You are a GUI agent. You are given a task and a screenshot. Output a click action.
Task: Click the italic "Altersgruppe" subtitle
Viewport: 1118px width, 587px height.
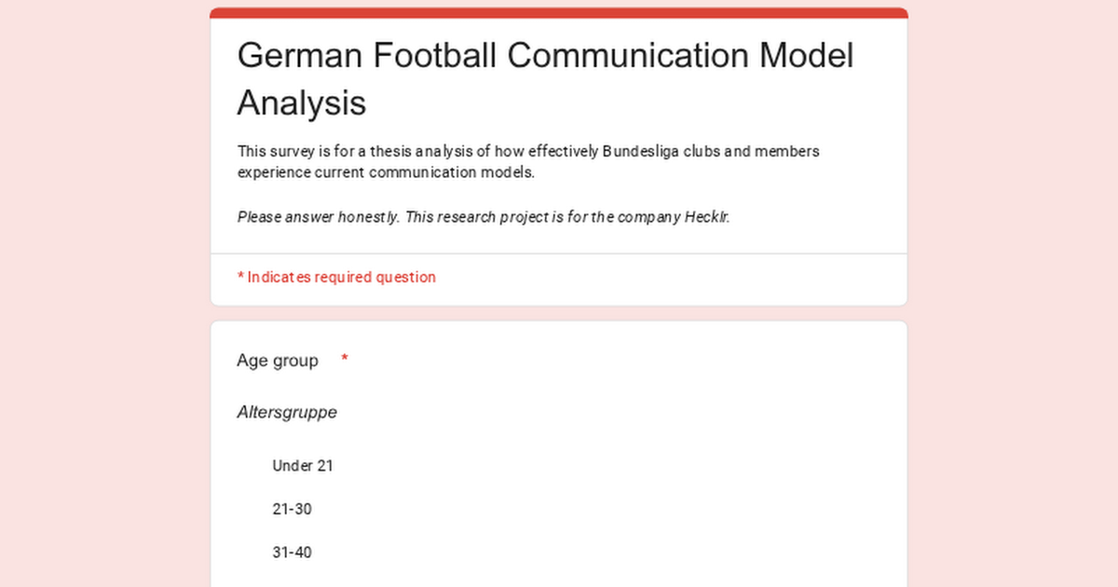coord(287,412)
